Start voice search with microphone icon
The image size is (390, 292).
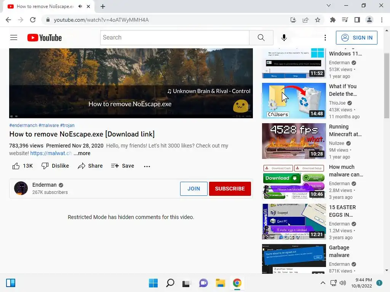click(284, 38)
